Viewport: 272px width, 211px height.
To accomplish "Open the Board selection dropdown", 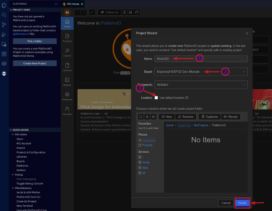I will [201, 72].
